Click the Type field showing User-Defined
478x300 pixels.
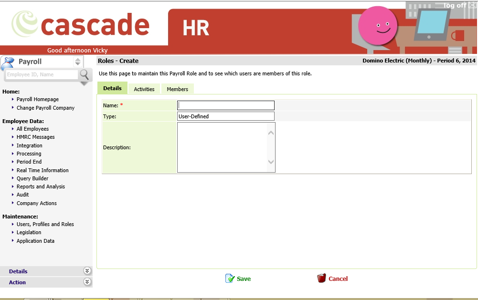pyautogui.click(x=226, y=116)
